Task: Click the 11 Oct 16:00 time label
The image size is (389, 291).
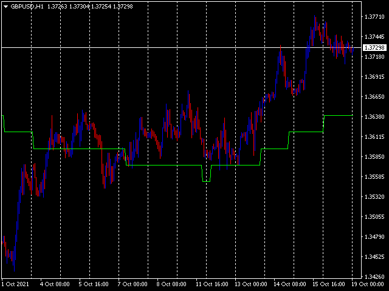Action: 212,284
